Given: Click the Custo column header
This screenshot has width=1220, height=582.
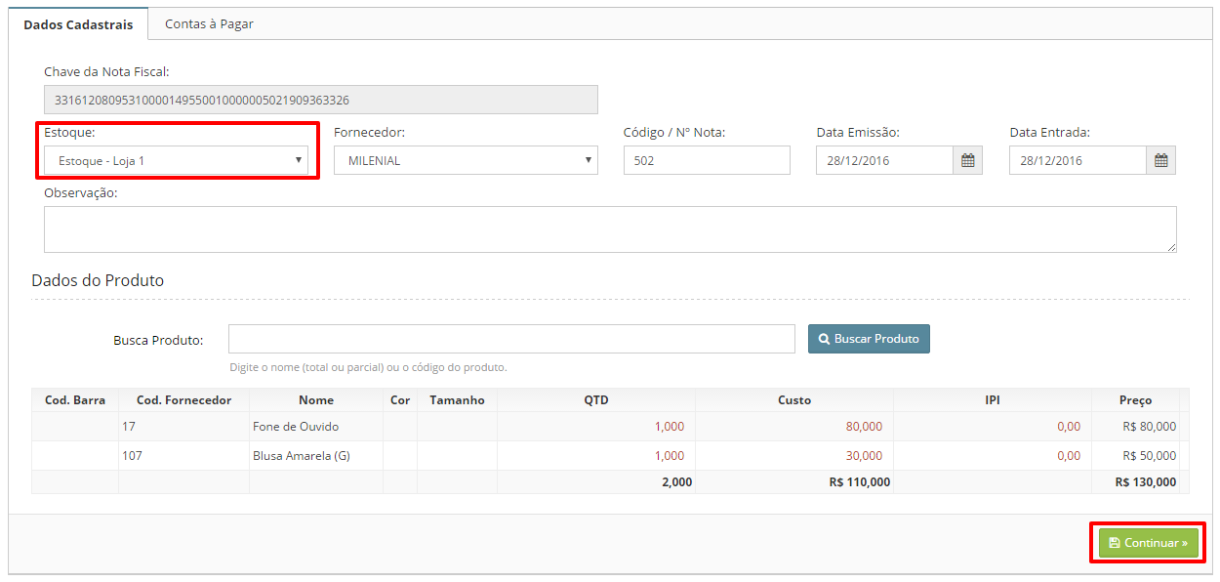Looking at the screenshot, I should tap(794, 400).
